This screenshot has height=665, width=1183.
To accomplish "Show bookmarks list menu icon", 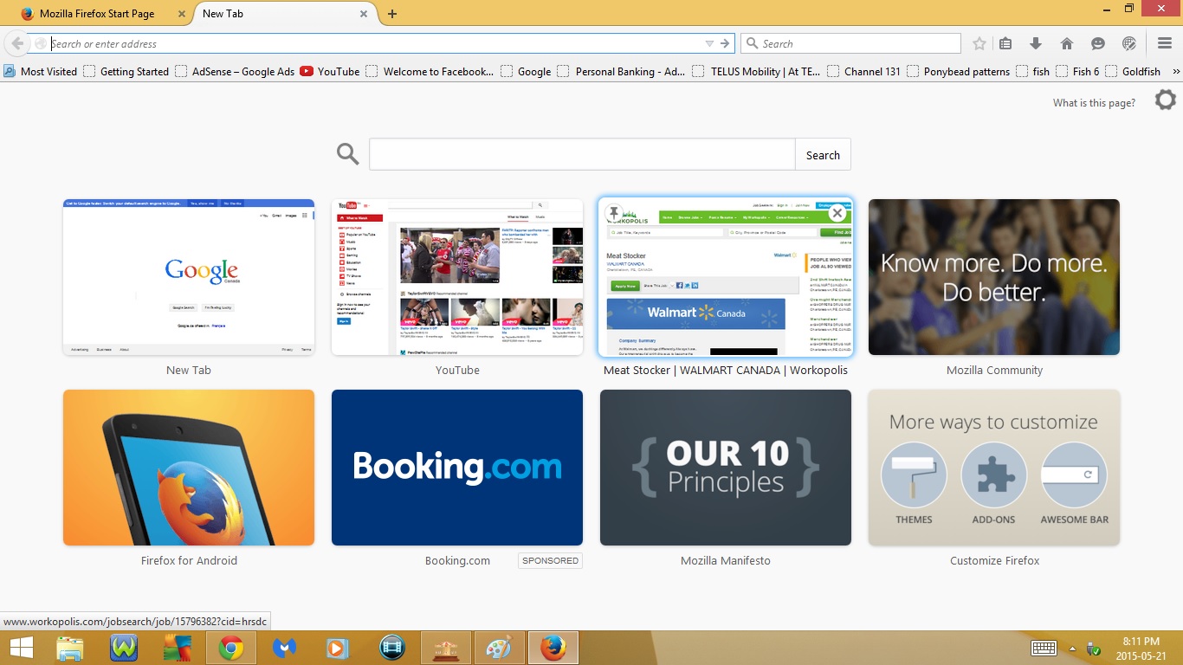I will pos(1005,43).
